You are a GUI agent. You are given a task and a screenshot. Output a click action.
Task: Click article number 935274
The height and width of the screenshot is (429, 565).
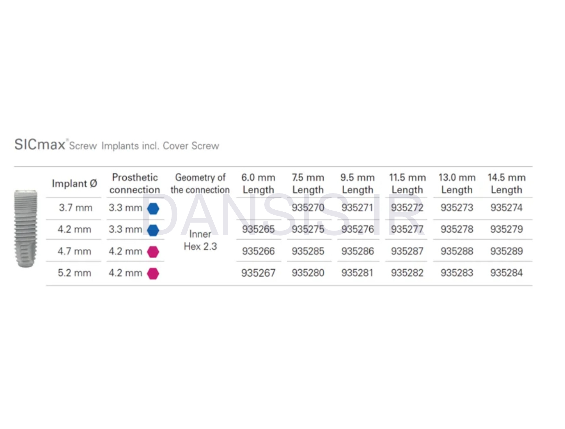tap(506, 208)
